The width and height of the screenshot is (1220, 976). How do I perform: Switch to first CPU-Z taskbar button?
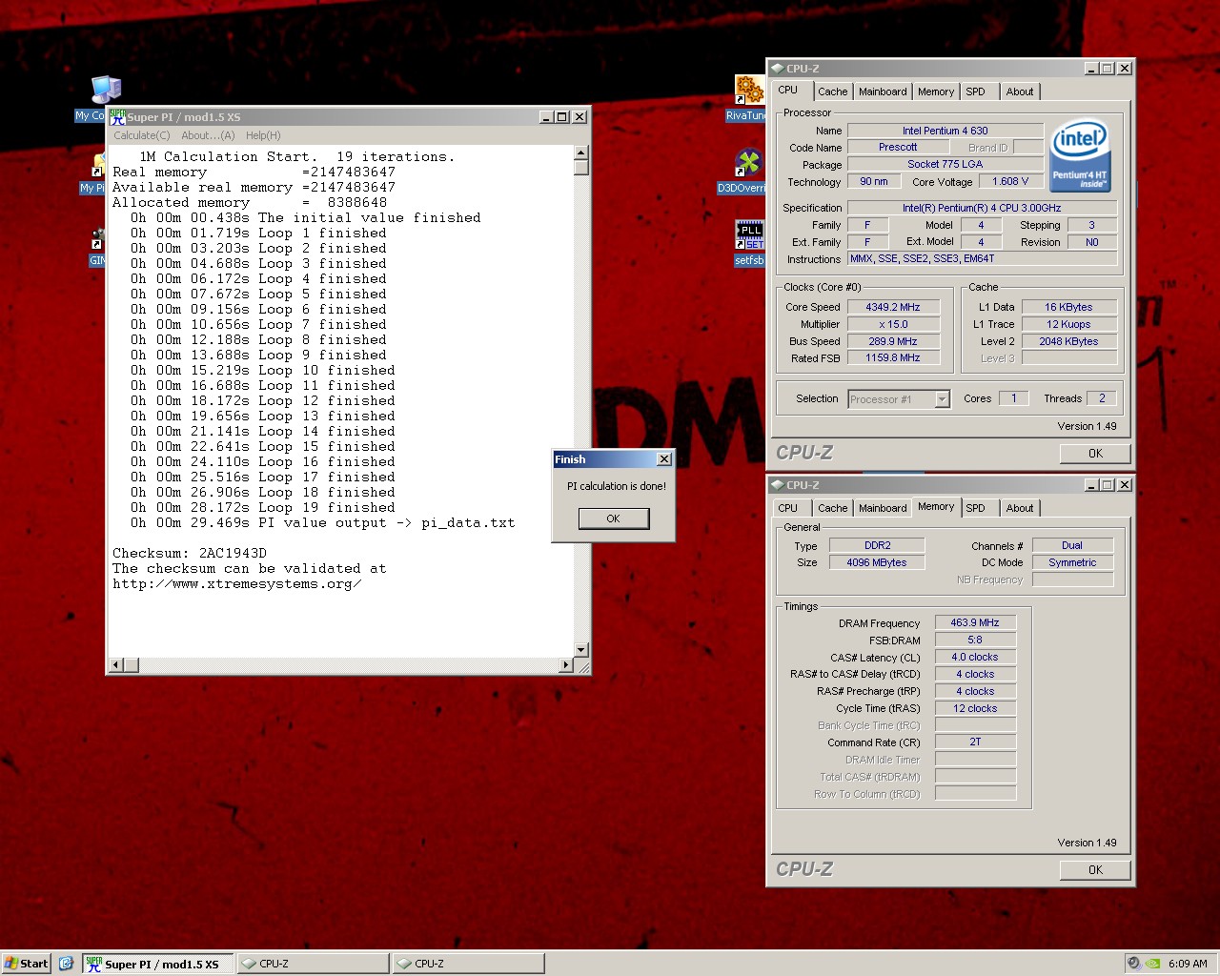[x=313, y=964]
